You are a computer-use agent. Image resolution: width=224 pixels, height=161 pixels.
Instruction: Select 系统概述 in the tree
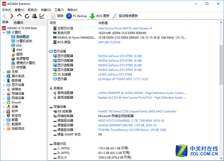pyautogui.click(x=20, y=37)
